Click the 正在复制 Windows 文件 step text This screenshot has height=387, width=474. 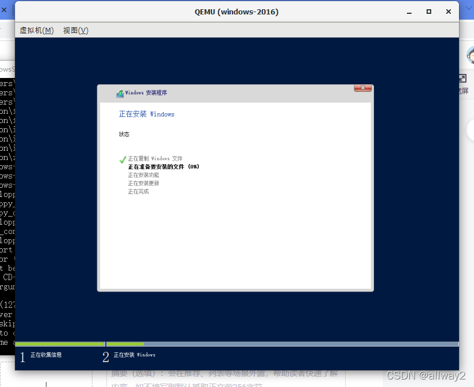155,159
